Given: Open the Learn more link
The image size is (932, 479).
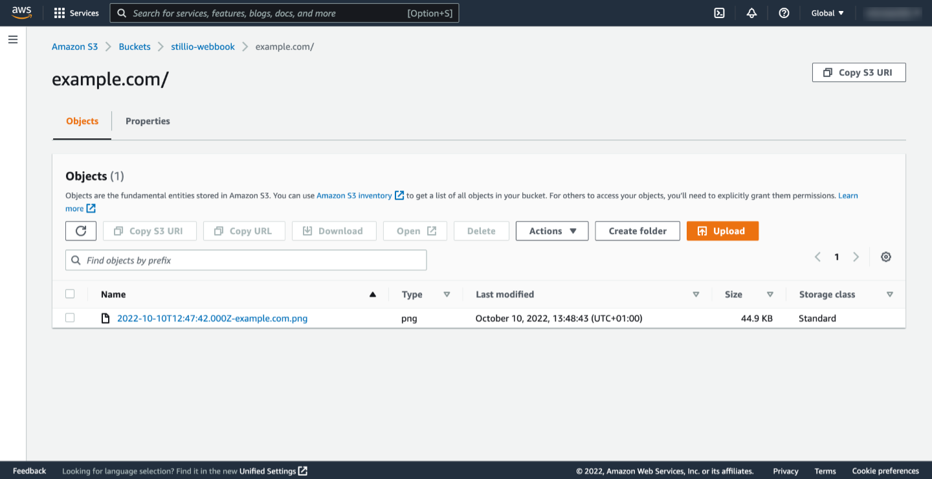Looking at the screenshot, I should (848, 195).
